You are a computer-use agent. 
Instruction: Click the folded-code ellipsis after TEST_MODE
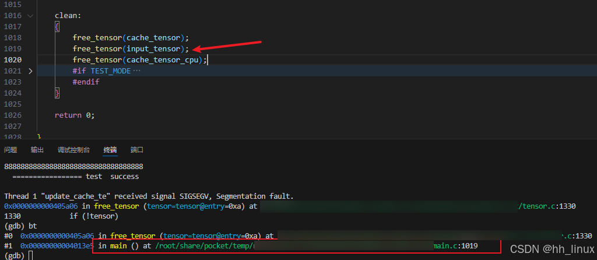(136, 71)
